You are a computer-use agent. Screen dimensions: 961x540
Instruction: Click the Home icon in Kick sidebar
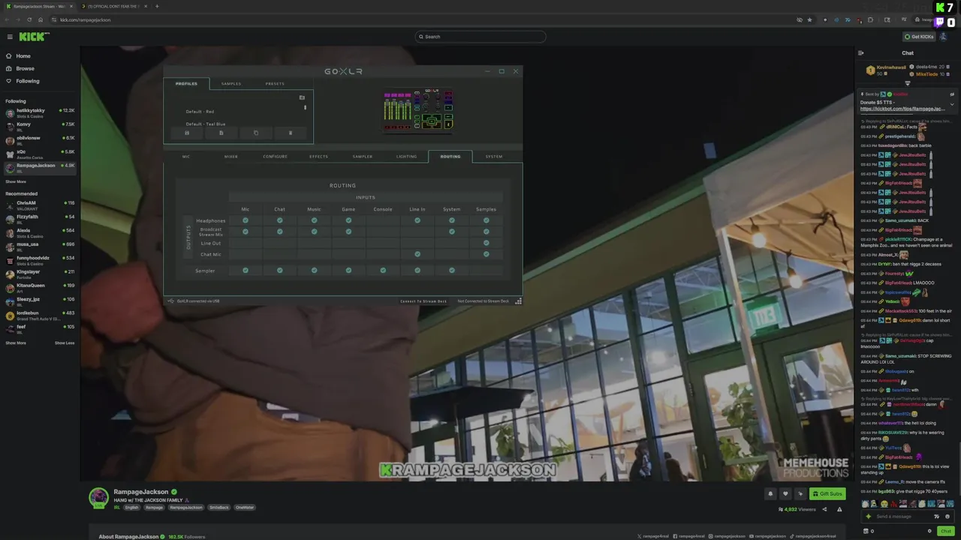pos(9,56)
